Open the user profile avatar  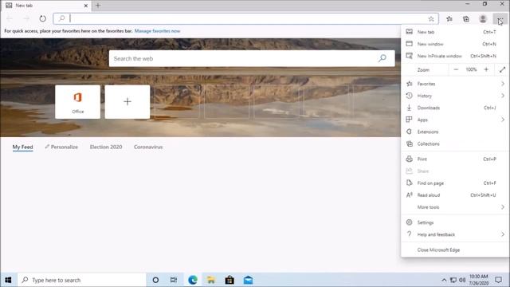483,19
